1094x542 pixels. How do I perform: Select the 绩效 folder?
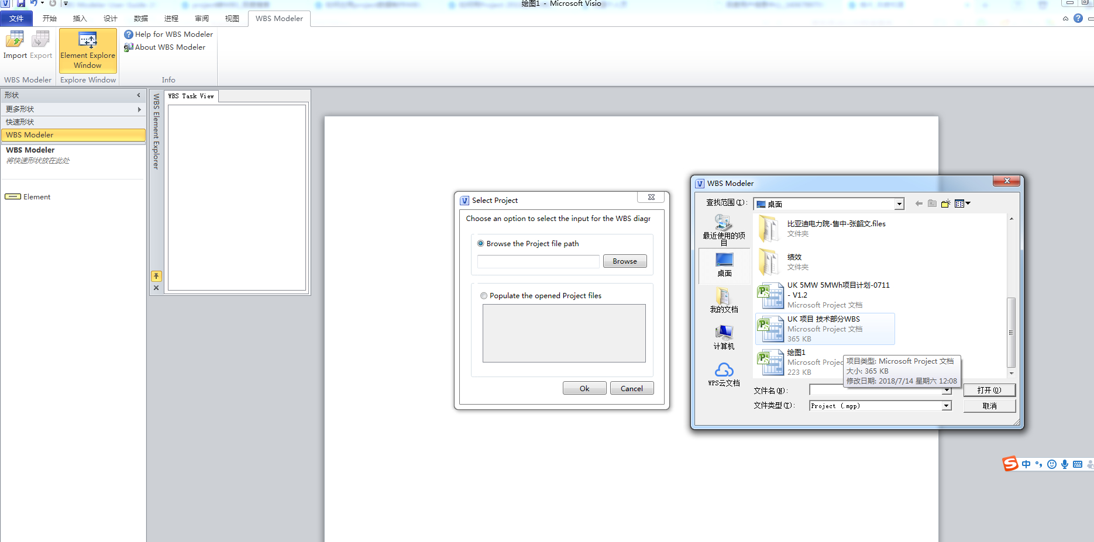824,262
